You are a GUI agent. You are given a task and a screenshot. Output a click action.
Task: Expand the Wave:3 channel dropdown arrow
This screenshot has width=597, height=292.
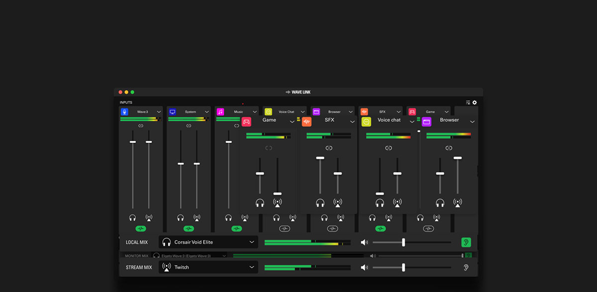(159, 112)
